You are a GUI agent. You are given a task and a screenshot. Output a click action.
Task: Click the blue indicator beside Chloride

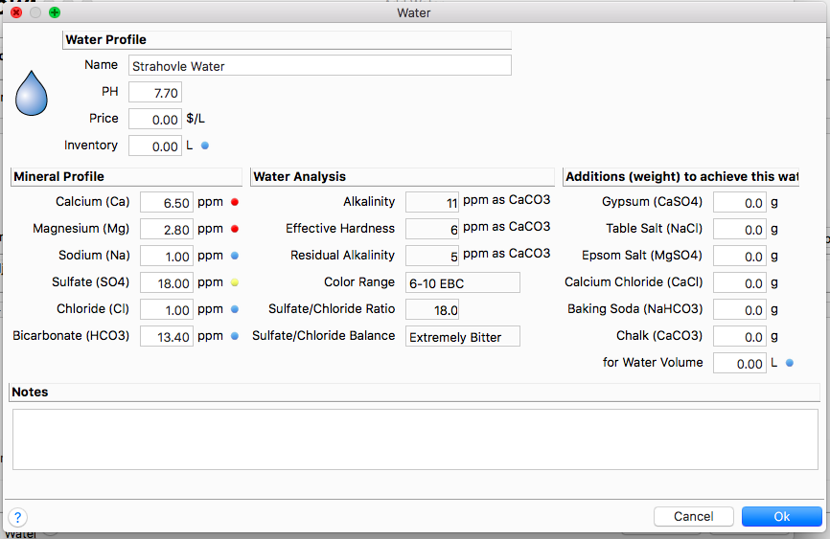235,310
